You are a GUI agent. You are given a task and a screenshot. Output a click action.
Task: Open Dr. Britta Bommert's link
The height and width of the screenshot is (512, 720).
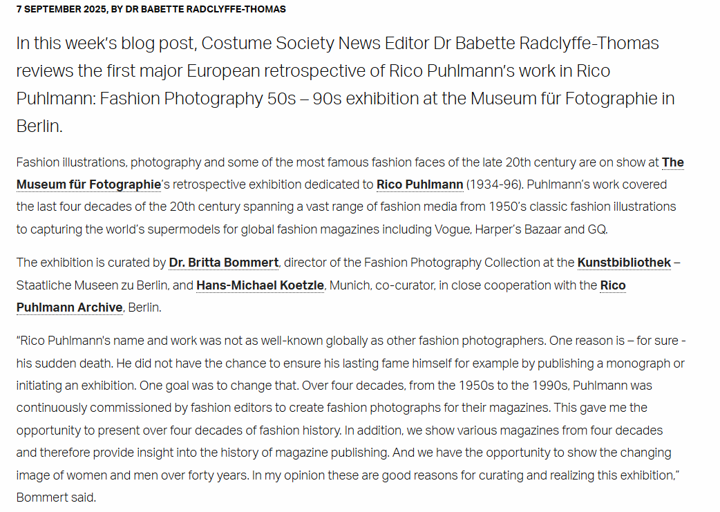pos(224,263)
